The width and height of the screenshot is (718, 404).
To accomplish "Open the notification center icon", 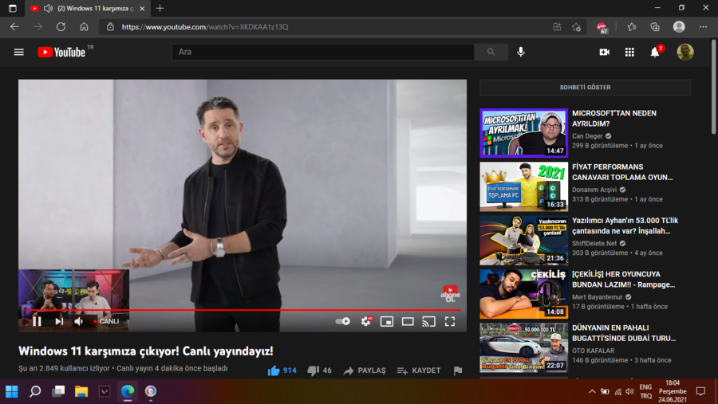I will pyautogui.click(x=700, y=391).
